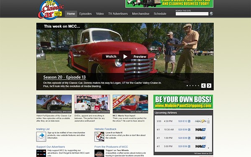Screen dimensions: 251x157
Task: Click the search magnifier icon
Action: point(211,14)
